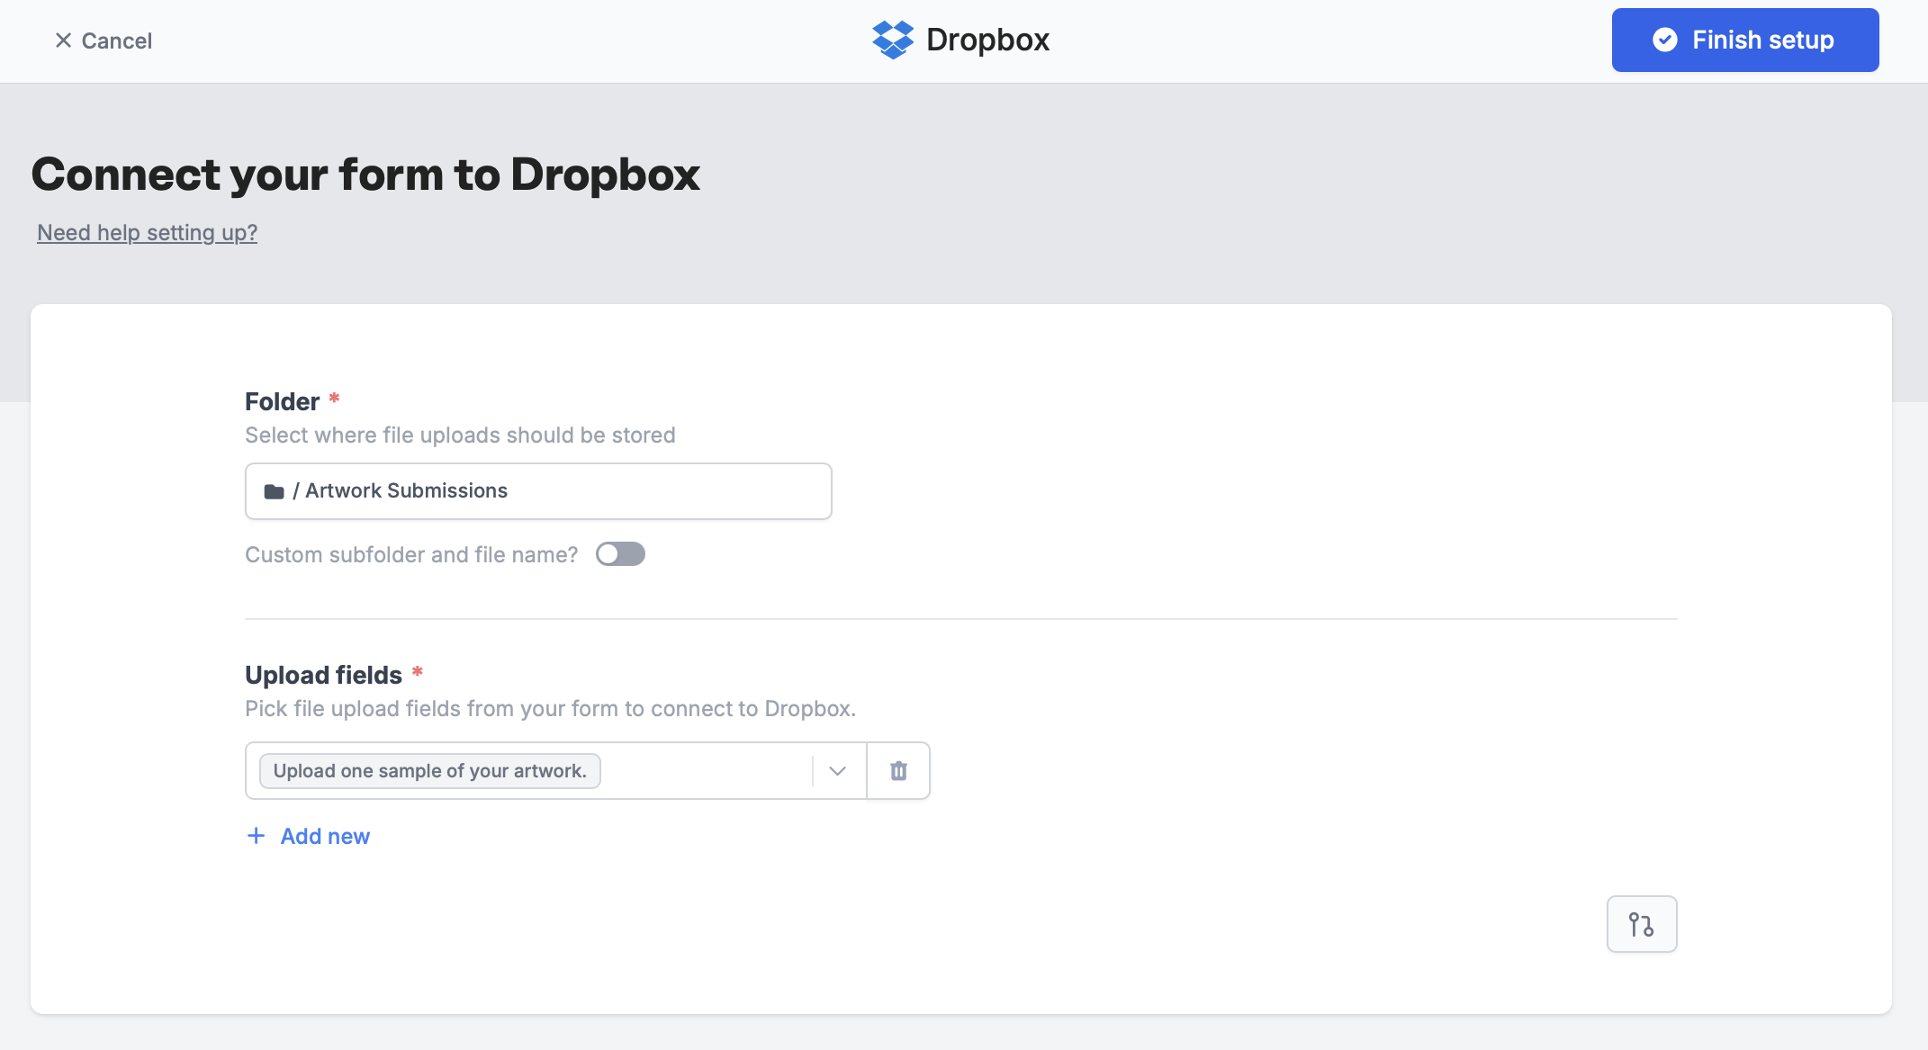Click the Finish setup button

[x=1744, y=40]
